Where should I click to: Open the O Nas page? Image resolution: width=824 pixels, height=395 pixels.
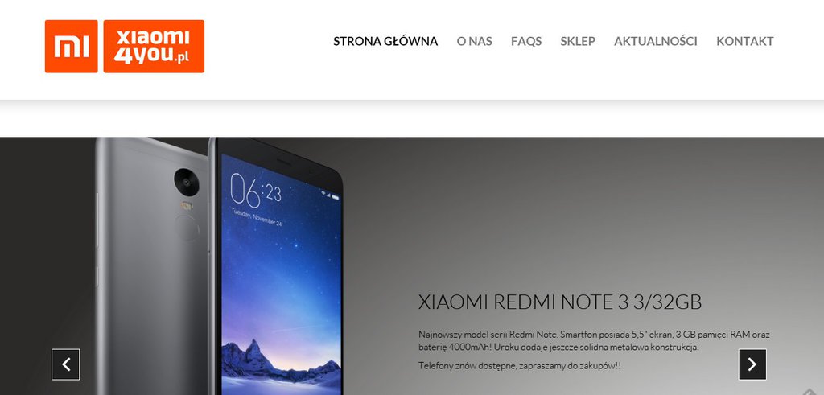474,41
